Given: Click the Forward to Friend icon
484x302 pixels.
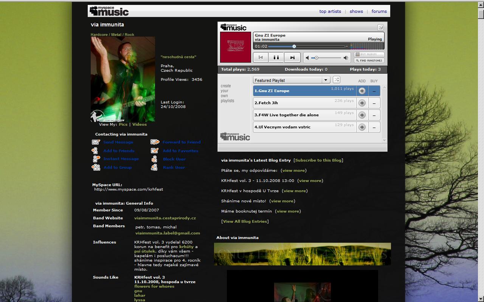Looking at the screenshot, I should [155, 142].
